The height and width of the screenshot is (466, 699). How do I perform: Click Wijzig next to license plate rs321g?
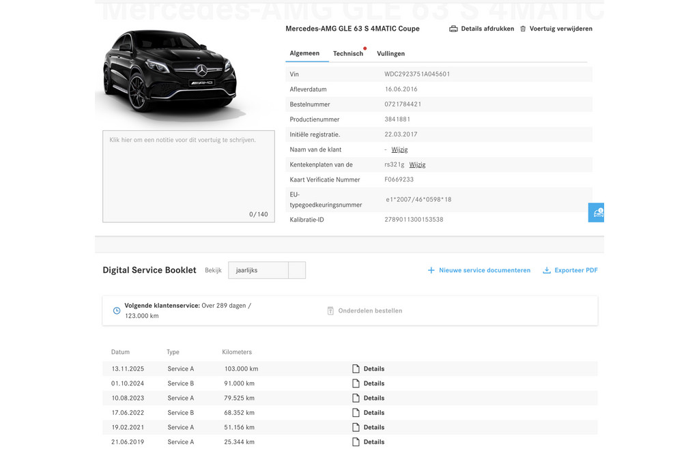click(417, 164)
